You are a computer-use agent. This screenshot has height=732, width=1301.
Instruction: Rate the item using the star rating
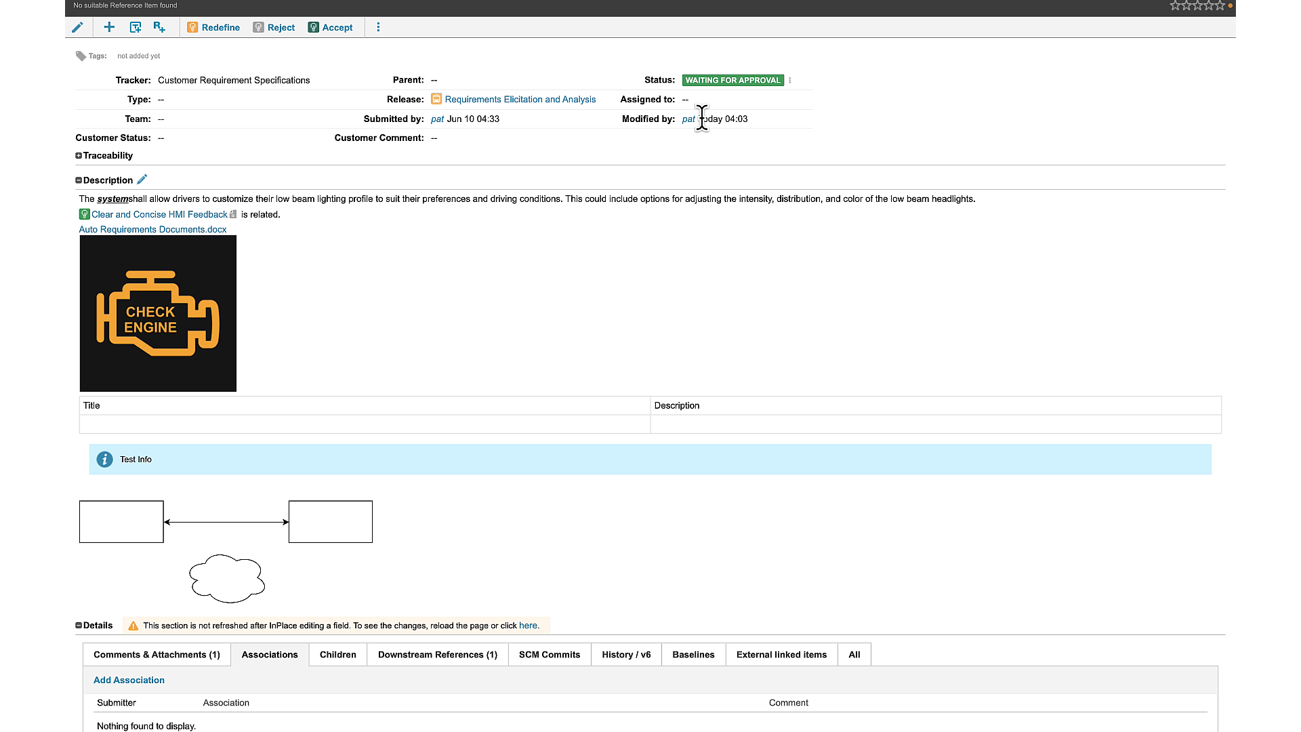[1198, 5]
